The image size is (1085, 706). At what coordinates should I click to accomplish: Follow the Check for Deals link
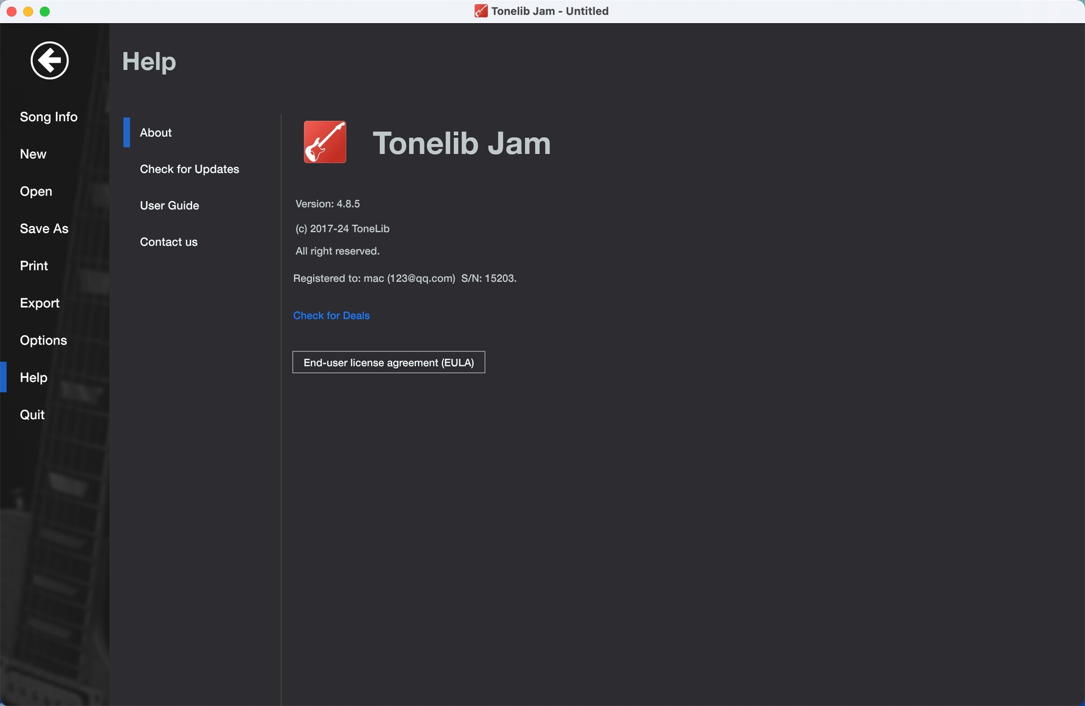(x=331, y=316)
